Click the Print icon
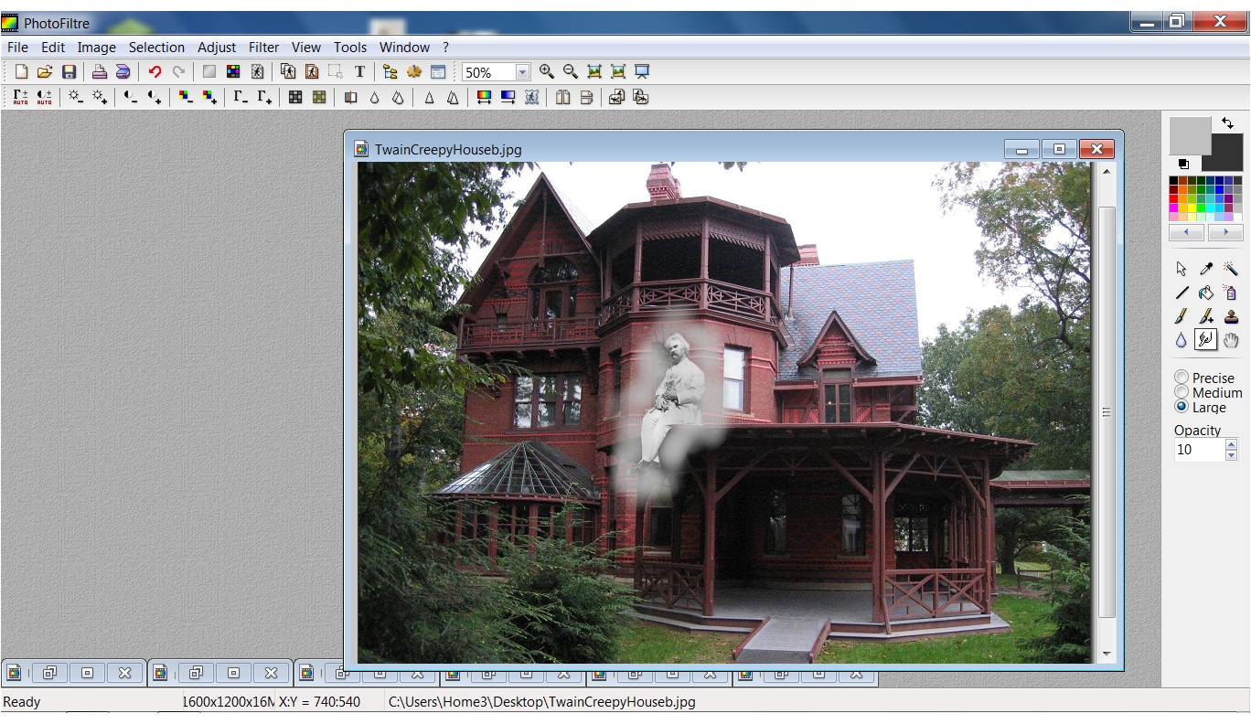Viewport: 1251px width, 724px height. pos(100,72)
